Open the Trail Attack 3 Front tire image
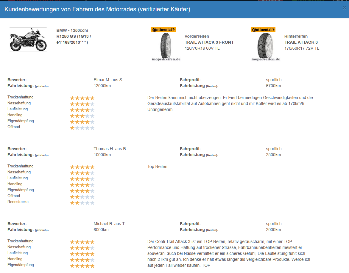Viewport: 349px width, 273px height. coord(166,45)
